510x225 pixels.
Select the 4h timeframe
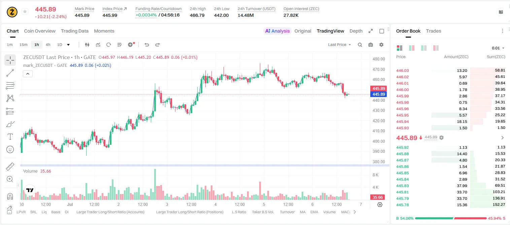48,45
